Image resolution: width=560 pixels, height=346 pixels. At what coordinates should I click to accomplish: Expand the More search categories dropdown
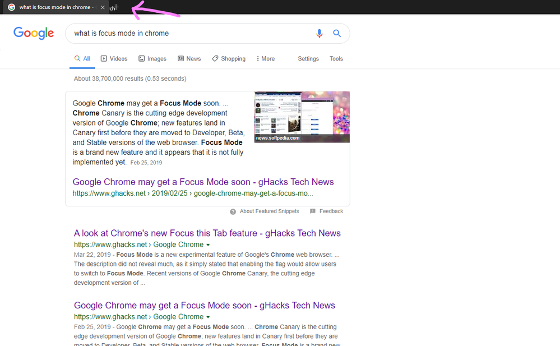265,58
